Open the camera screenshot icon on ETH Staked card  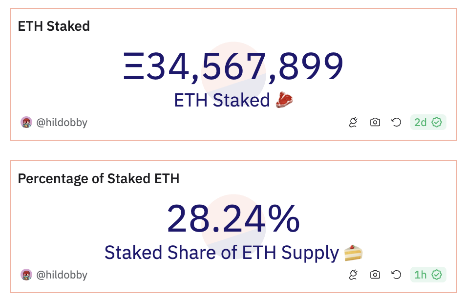(x=375, y=123)
